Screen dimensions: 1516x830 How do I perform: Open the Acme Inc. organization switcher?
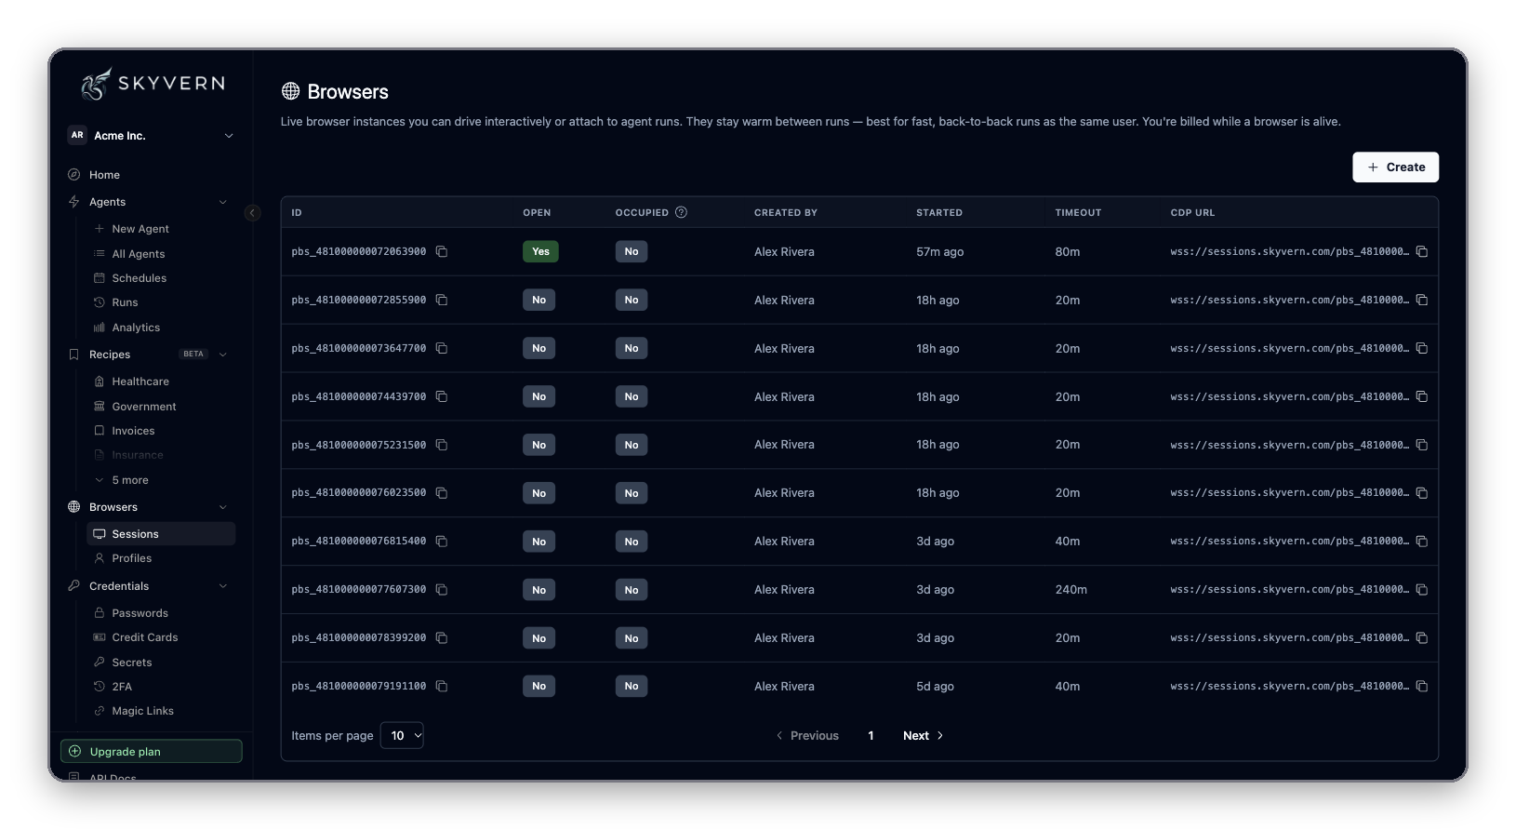click(151, 136)
